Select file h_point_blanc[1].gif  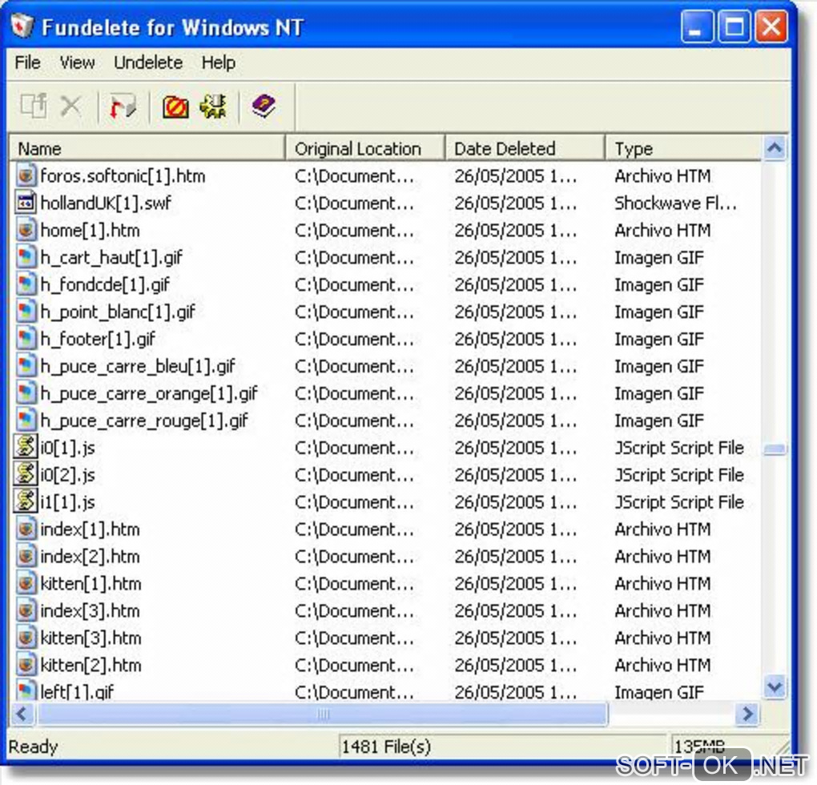[x=118, y=312]
